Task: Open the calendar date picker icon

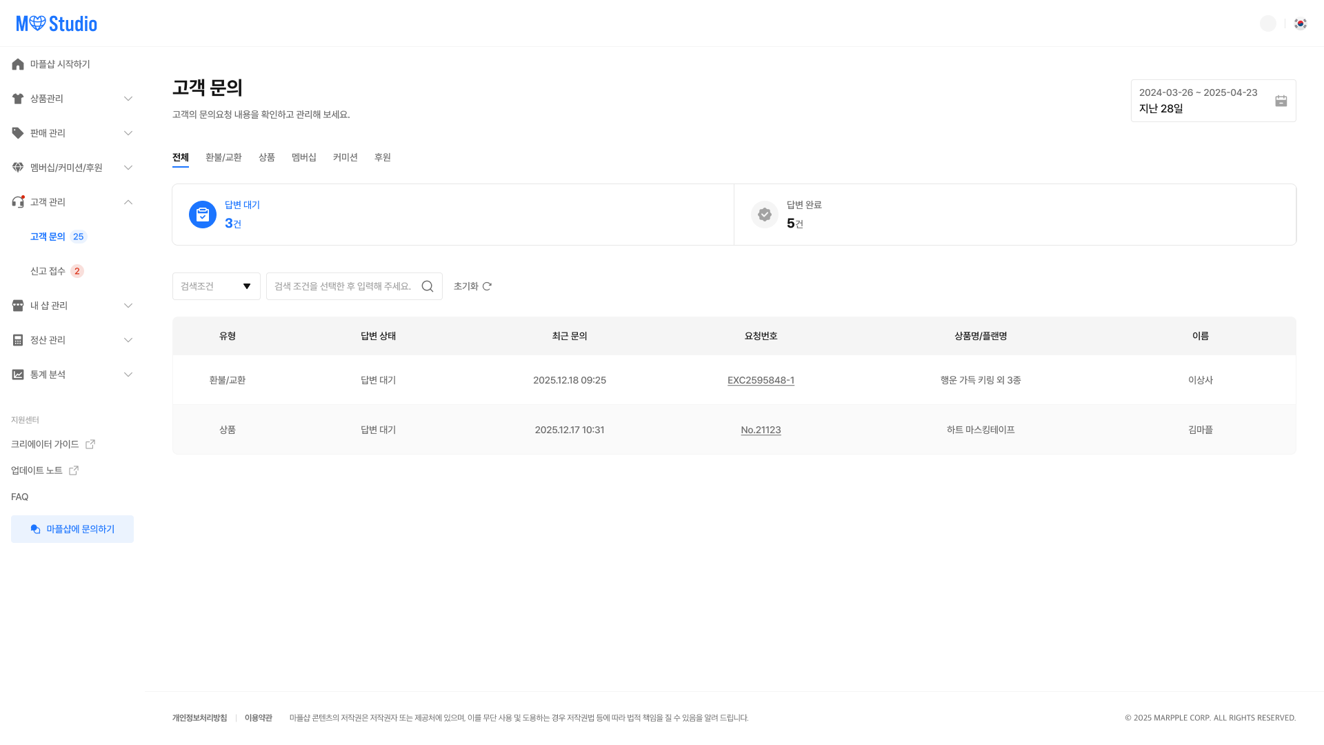Action: [1281, 101]
